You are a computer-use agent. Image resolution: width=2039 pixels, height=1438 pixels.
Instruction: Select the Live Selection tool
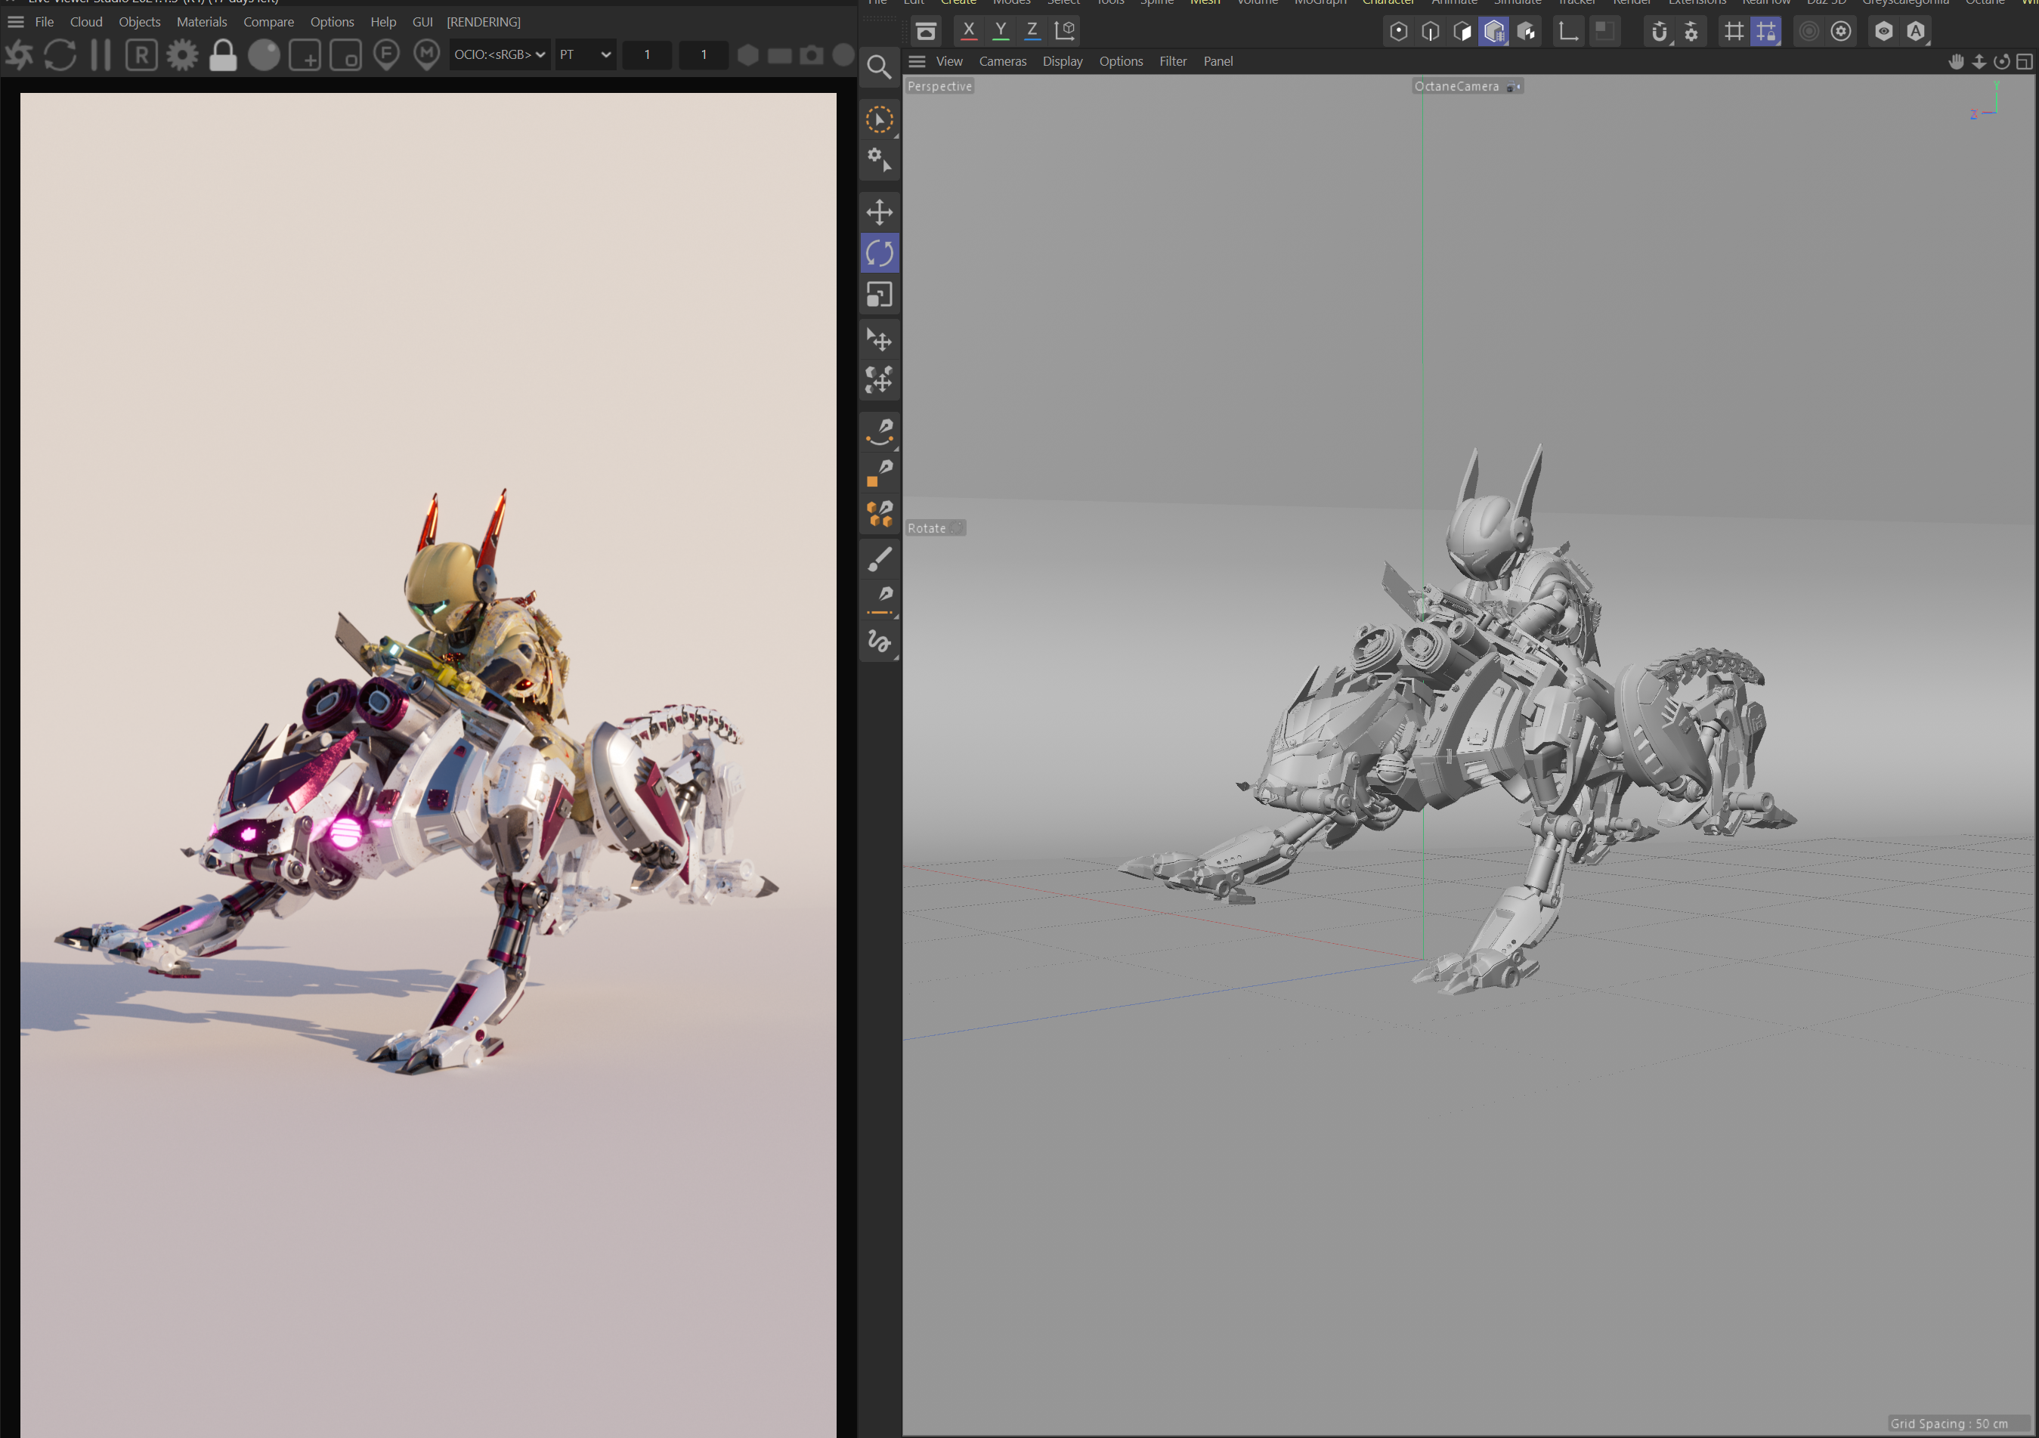879,119
